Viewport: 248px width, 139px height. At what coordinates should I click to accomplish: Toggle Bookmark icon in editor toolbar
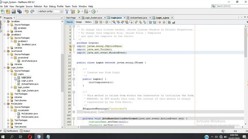(x=145, y=22)
